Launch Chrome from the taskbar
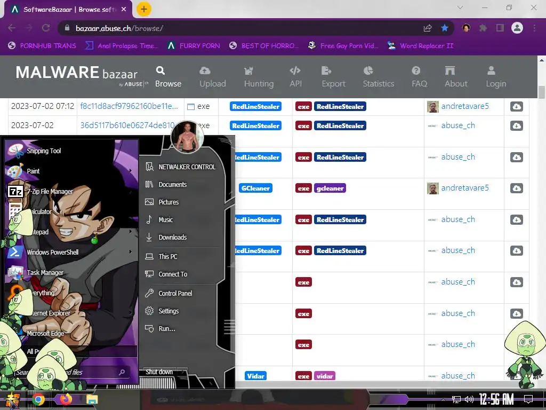The width and height of the screenshot is (546, 410). point(38,399)
